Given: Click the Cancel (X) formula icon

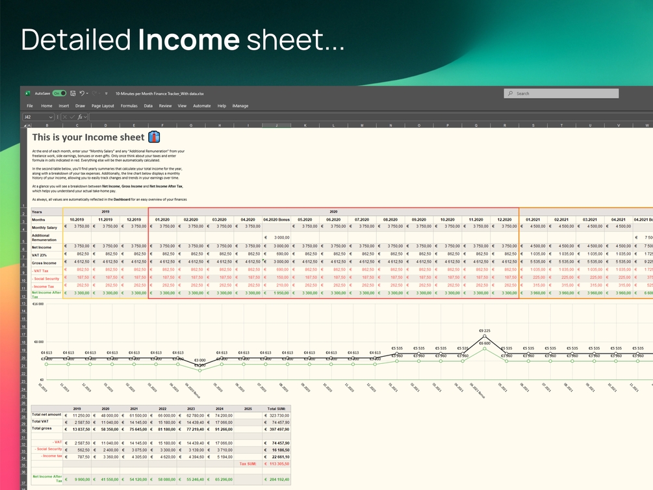Looking at the screenshot, I should [x=65, y=117].
